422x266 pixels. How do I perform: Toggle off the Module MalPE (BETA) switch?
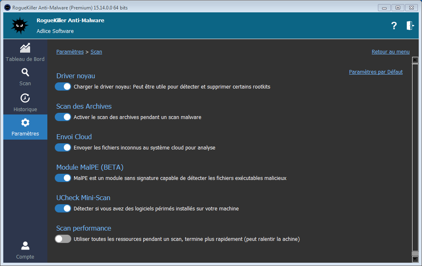coord(63,178)
